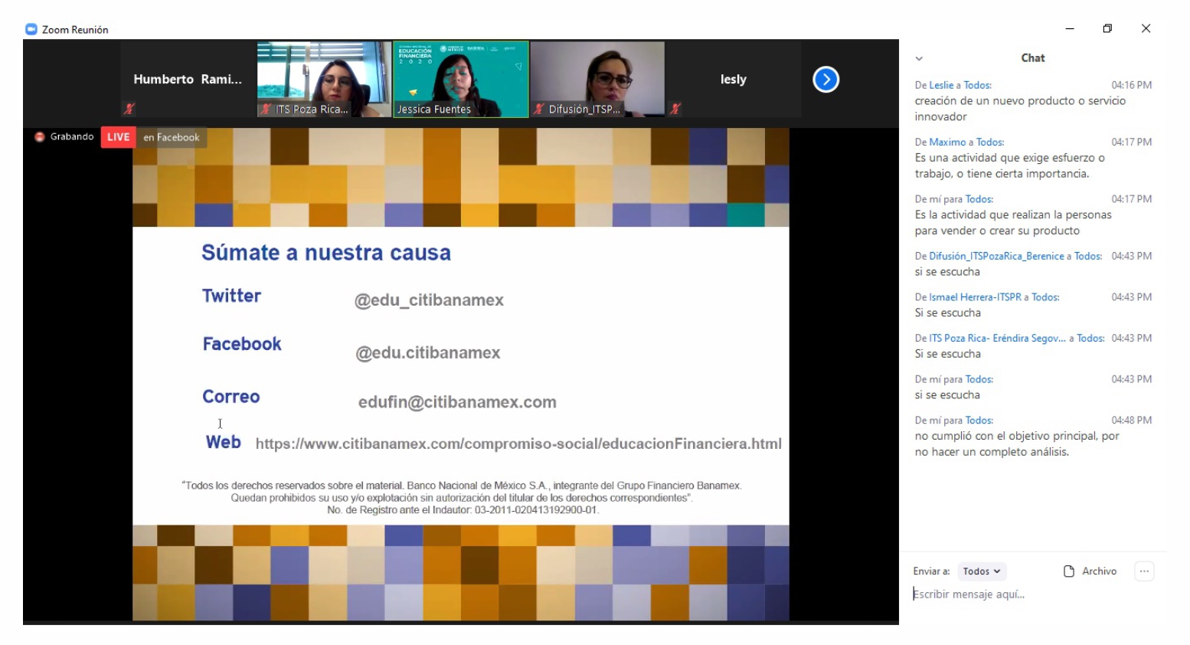Click muted microphone icon on Humberto's tile

[x=129, y=109]
